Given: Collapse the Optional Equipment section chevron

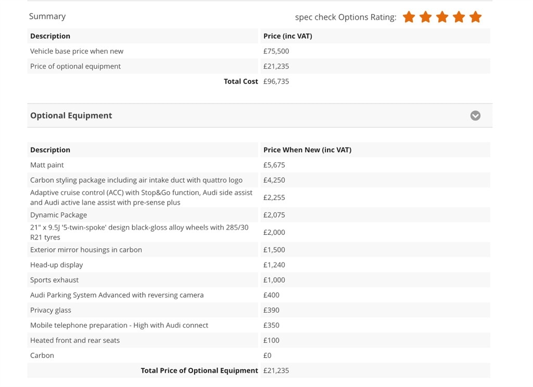Looking at the screenshot, I should (475, 116).
